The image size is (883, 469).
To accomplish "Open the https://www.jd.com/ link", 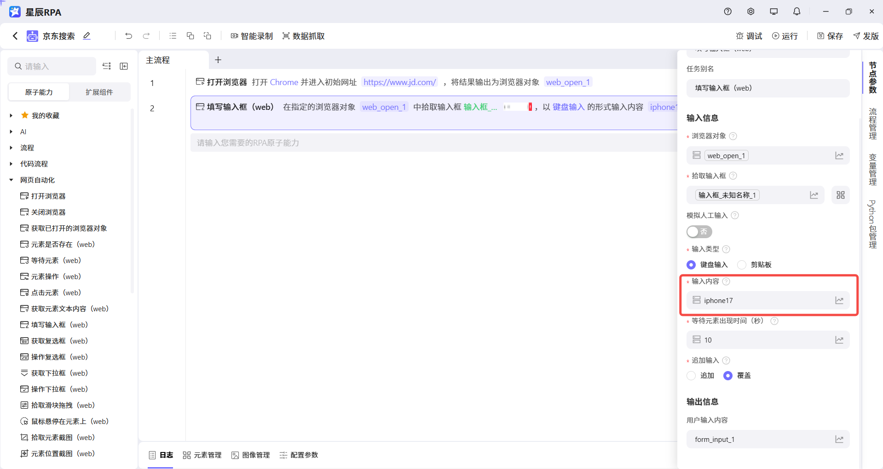I will pos(399,82).
